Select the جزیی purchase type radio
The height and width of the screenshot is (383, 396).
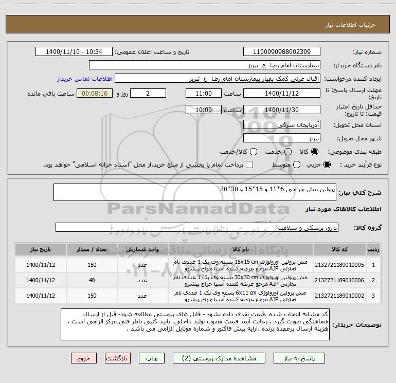coord(327,165)
